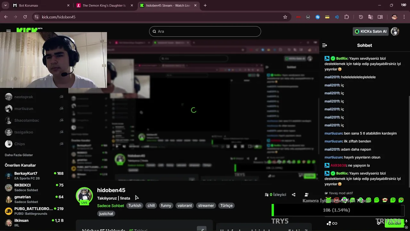
Task: Click the chill tag
Action: 151,206
